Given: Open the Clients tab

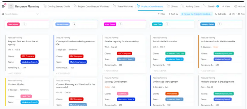Looking at the screenshot, I should [x=172, y=6].
